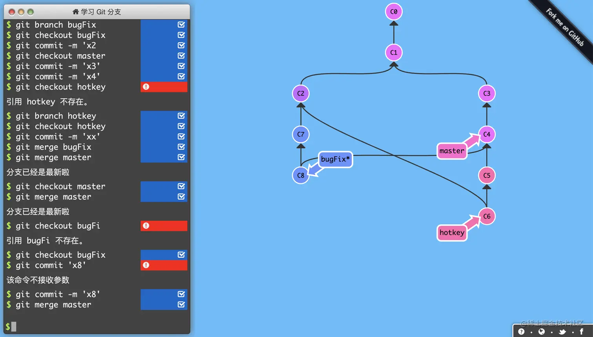Select the globe language icon
593x337 pixels.
click(x=542, y=332)
